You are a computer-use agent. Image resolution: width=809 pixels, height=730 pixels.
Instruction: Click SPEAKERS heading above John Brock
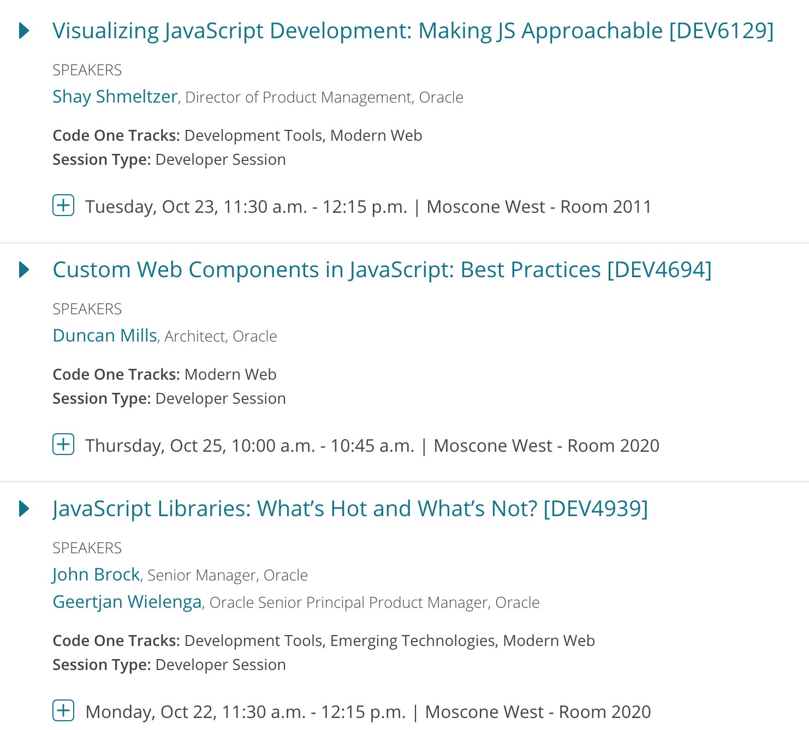coord(87,548)
